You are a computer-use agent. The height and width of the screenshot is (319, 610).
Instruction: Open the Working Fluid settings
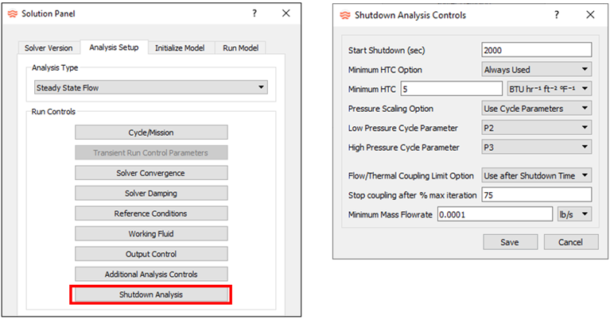click(151, 234)
